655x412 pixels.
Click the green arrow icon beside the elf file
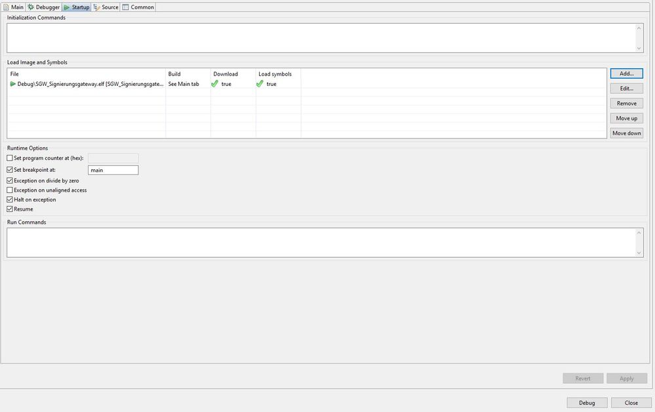(13, 84)
